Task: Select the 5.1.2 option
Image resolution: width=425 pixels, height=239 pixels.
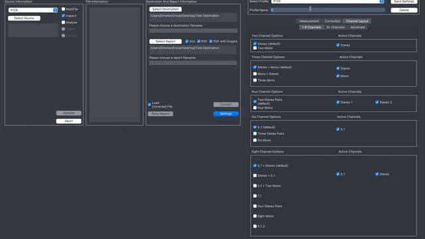Action: coord(255,226)
